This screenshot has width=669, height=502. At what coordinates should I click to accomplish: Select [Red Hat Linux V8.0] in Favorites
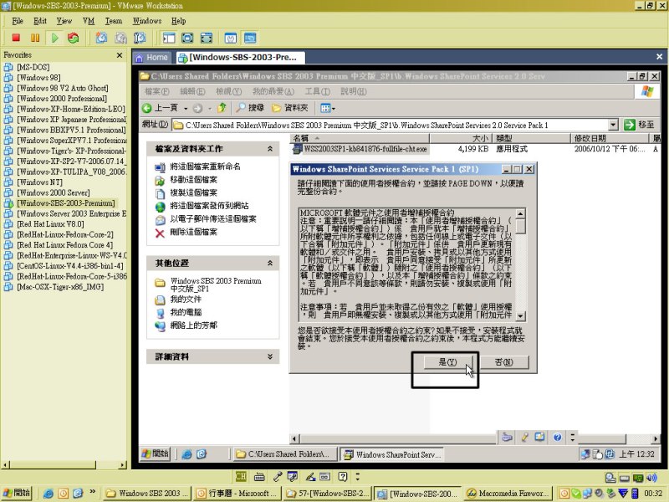point(50,224)
